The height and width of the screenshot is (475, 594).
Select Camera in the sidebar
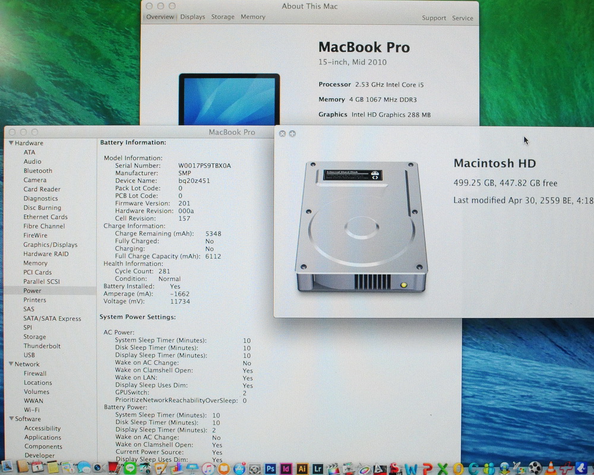tap(35, 180)
